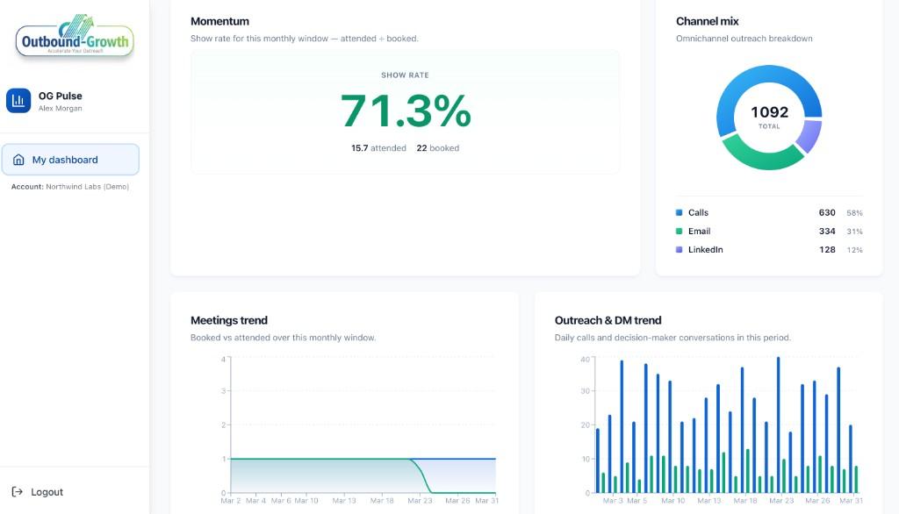Click the green Email legend swatch
This screenshot has height=514, width=899.
(679, 232)
